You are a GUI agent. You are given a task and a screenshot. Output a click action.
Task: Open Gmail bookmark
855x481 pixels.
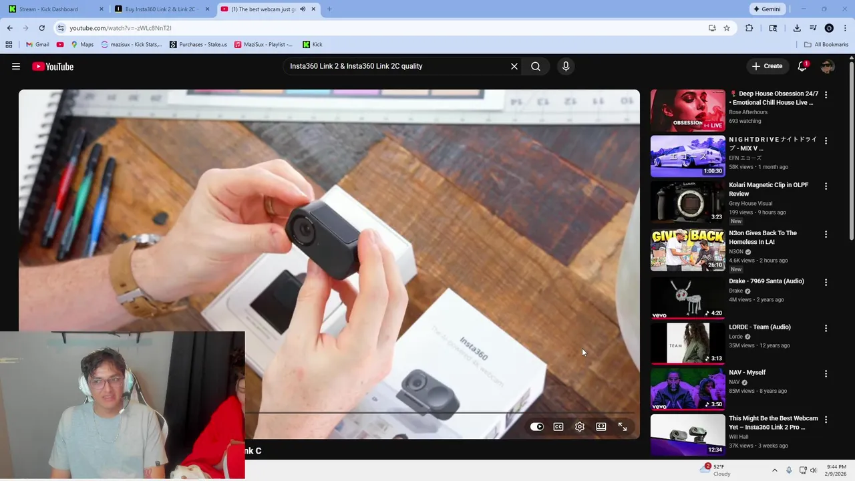tap(37, 45)
